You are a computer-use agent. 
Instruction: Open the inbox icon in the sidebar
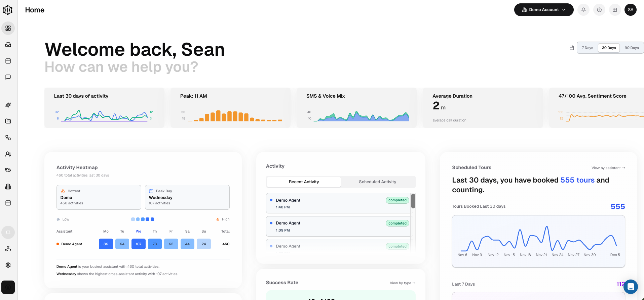8,45
